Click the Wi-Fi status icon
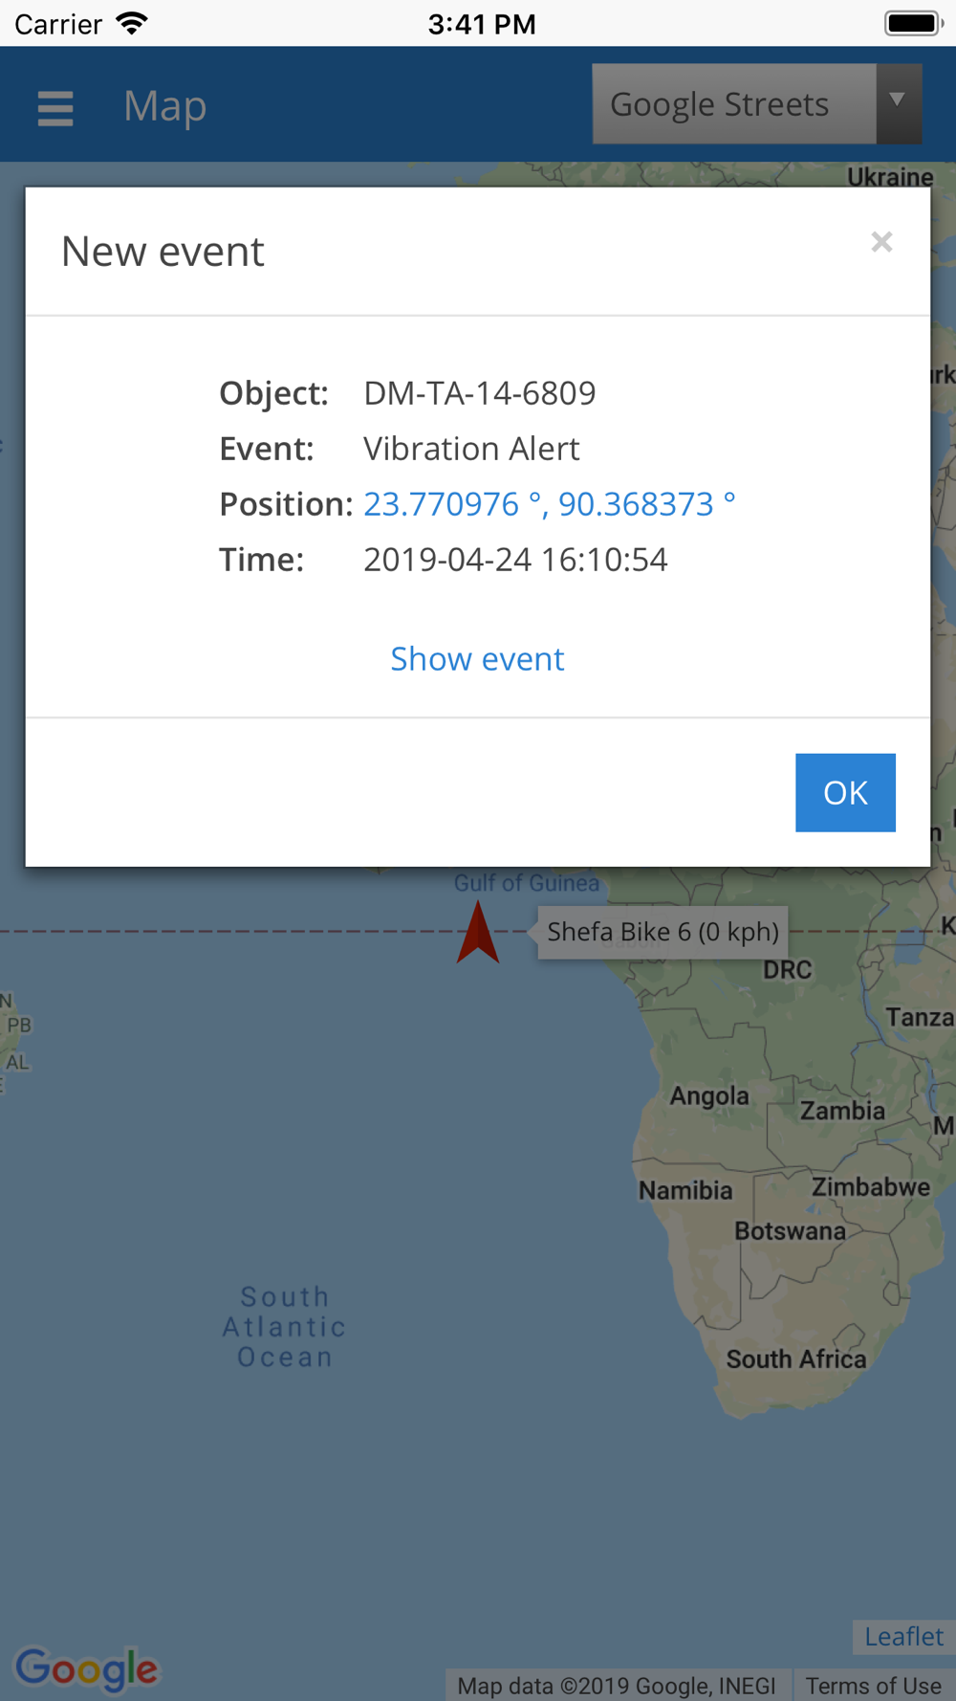956x1701 pixels. tap(131, 23)
